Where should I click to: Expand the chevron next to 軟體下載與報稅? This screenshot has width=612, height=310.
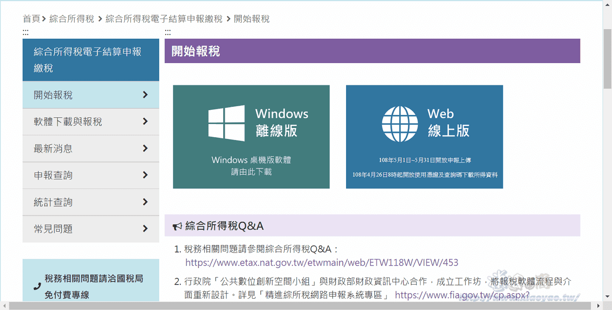145,122
